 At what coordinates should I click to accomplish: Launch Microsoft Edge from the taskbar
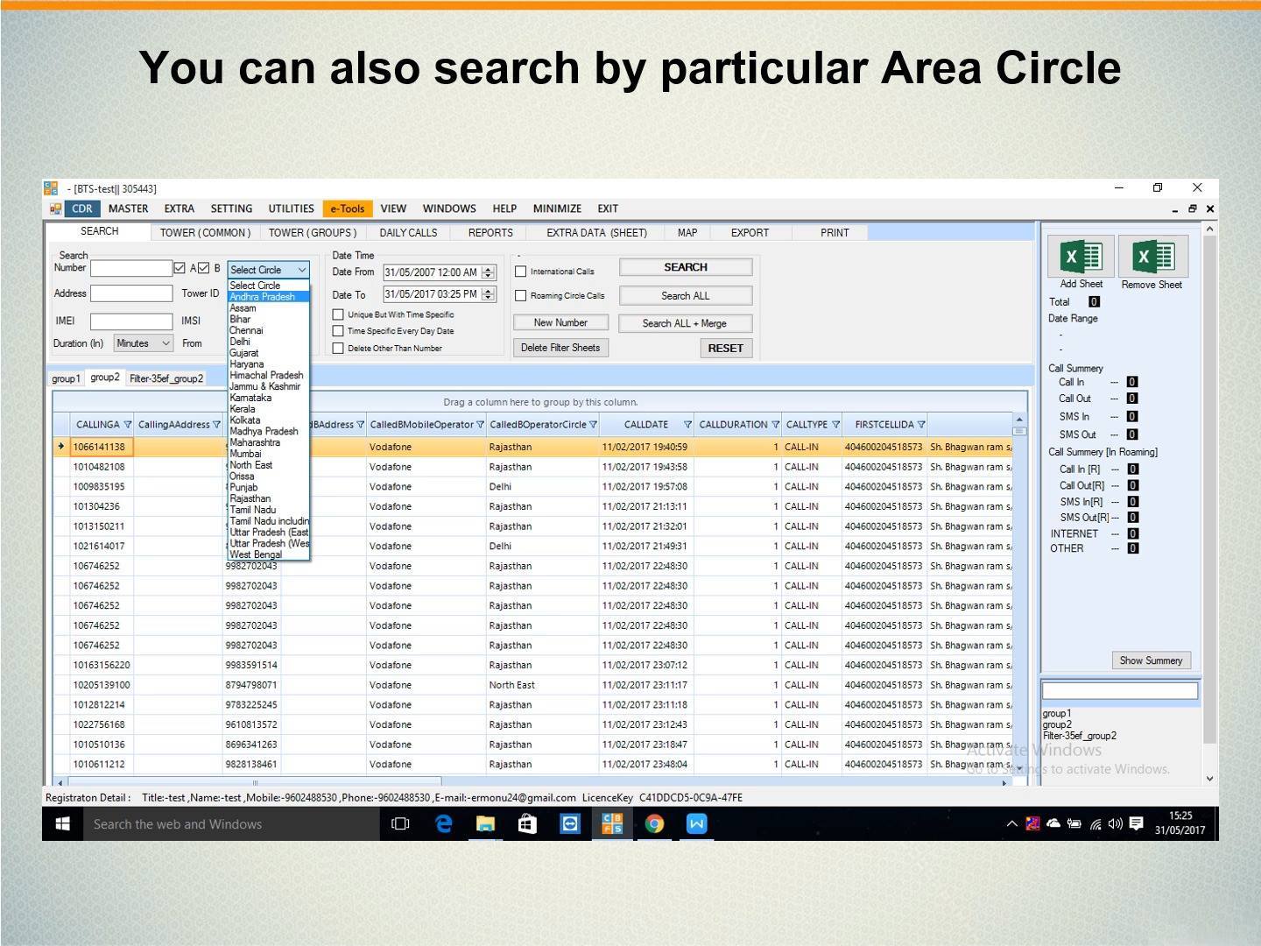click(443, 823)
